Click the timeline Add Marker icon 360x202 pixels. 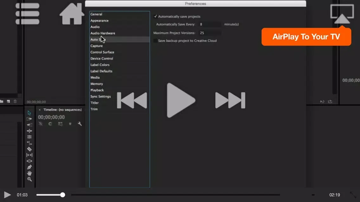pyautogui.click(x=70, y=124)
